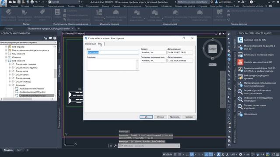Click Toolspace help question mark icon
The height and width of the screenshot is (157, 280).
click(55, 38)
